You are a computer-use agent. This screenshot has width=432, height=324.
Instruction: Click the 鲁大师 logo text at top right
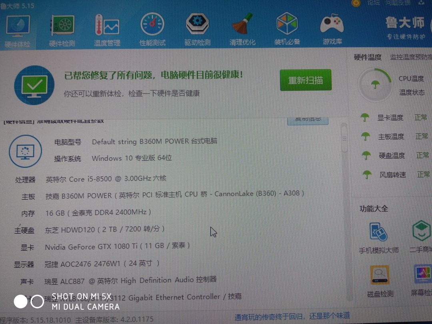405,22
